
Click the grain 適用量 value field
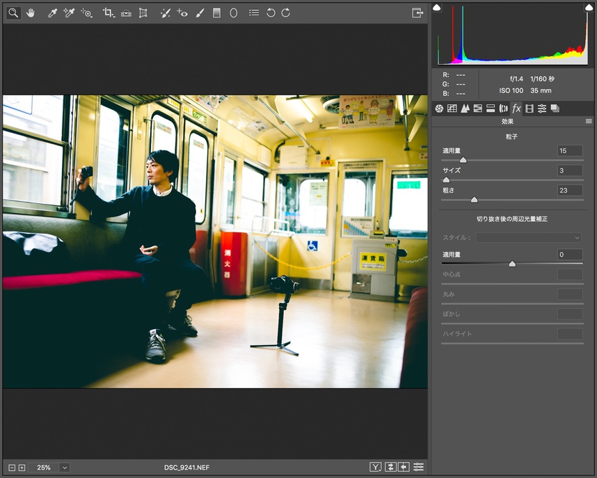point(569,151)
